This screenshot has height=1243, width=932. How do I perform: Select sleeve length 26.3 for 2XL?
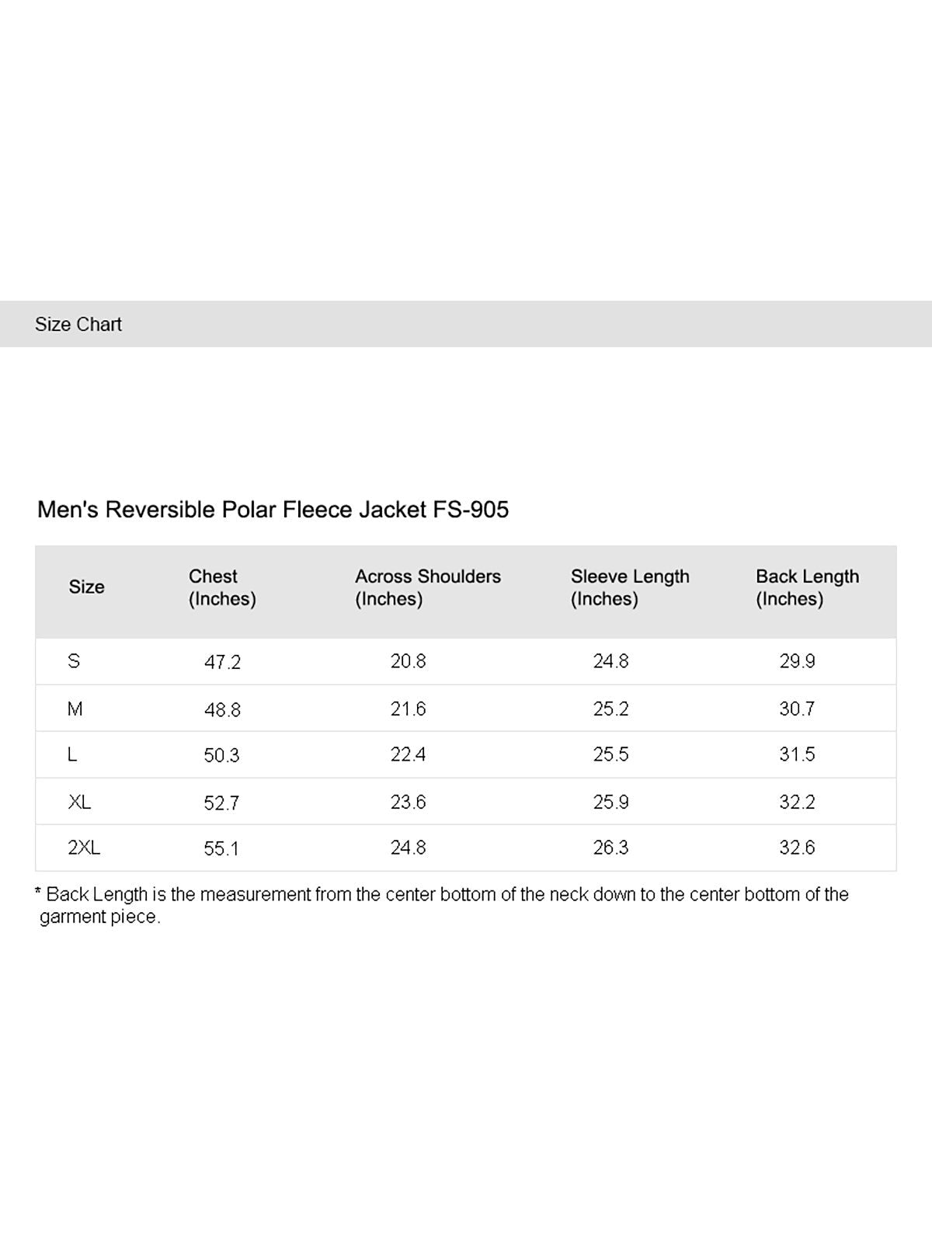pos(610,848)
